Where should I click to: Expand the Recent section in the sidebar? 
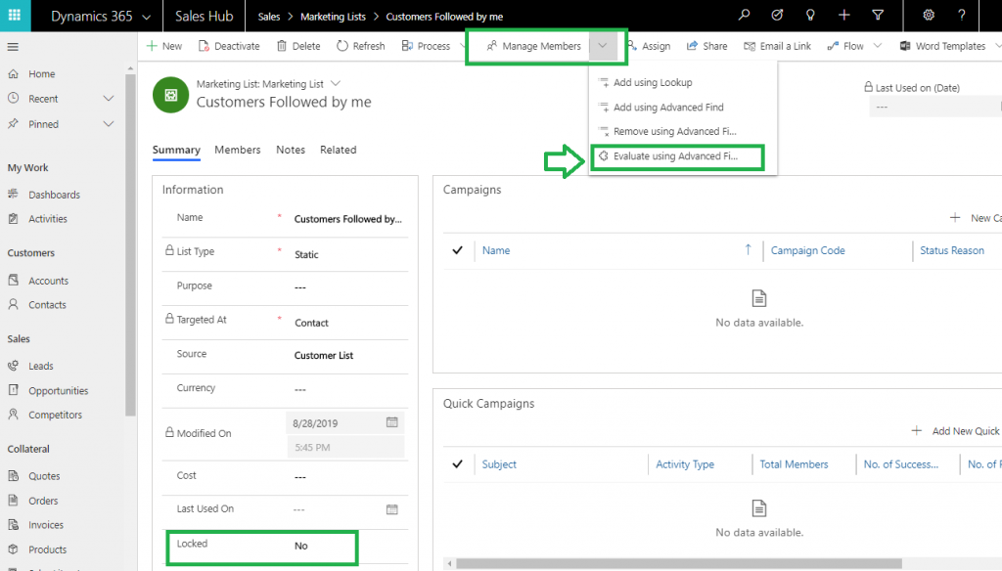pyautogui.click(x=108, y=98)
